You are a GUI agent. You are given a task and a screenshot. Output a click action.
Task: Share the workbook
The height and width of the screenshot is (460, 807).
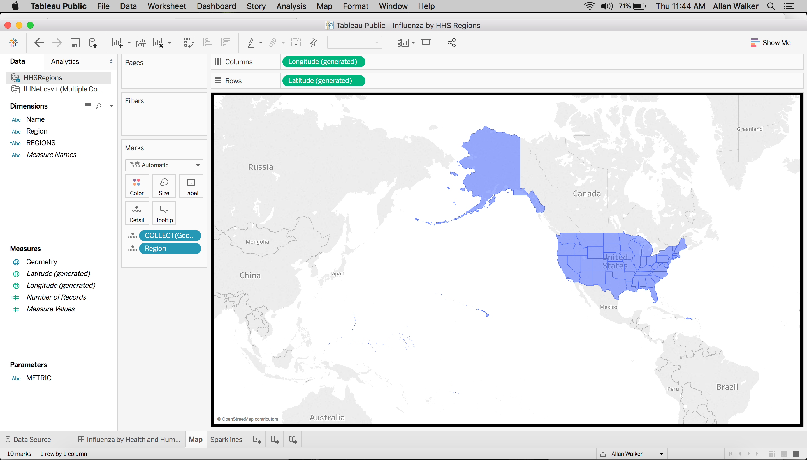tap(451, 42)
